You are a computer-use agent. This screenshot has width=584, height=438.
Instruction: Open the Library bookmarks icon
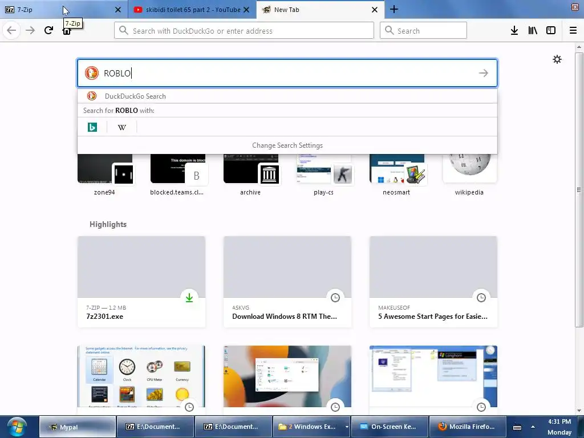point(533,31)
